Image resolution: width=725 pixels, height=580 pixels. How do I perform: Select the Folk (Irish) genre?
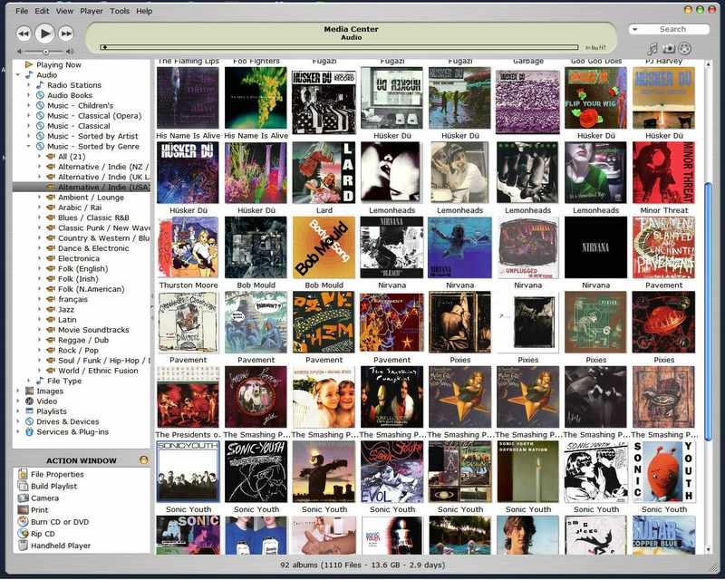pos(78,279)
